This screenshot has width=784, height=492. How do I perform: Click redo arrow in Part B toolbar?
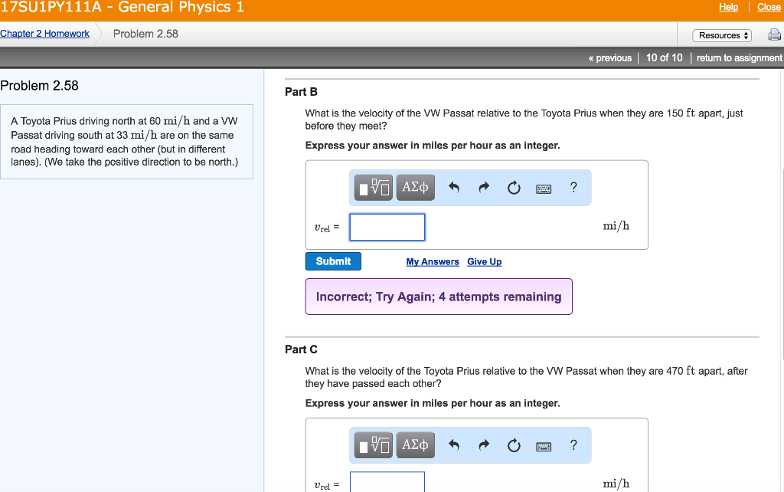tap(484, 187)
